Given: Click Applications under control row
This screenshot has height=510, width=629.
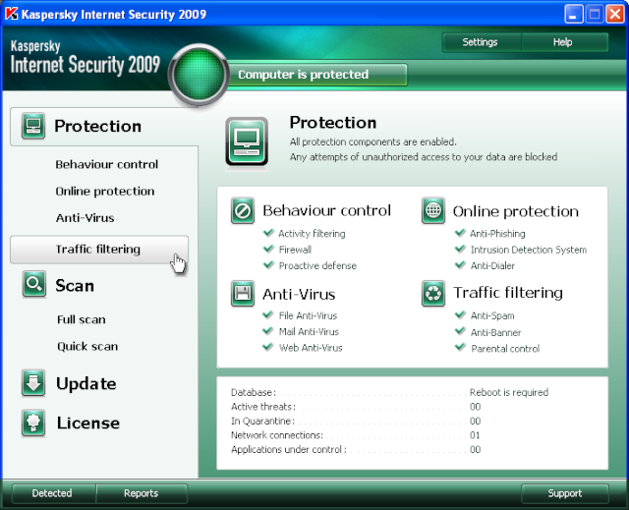Looking at the screenshot, I should point(356,449).
